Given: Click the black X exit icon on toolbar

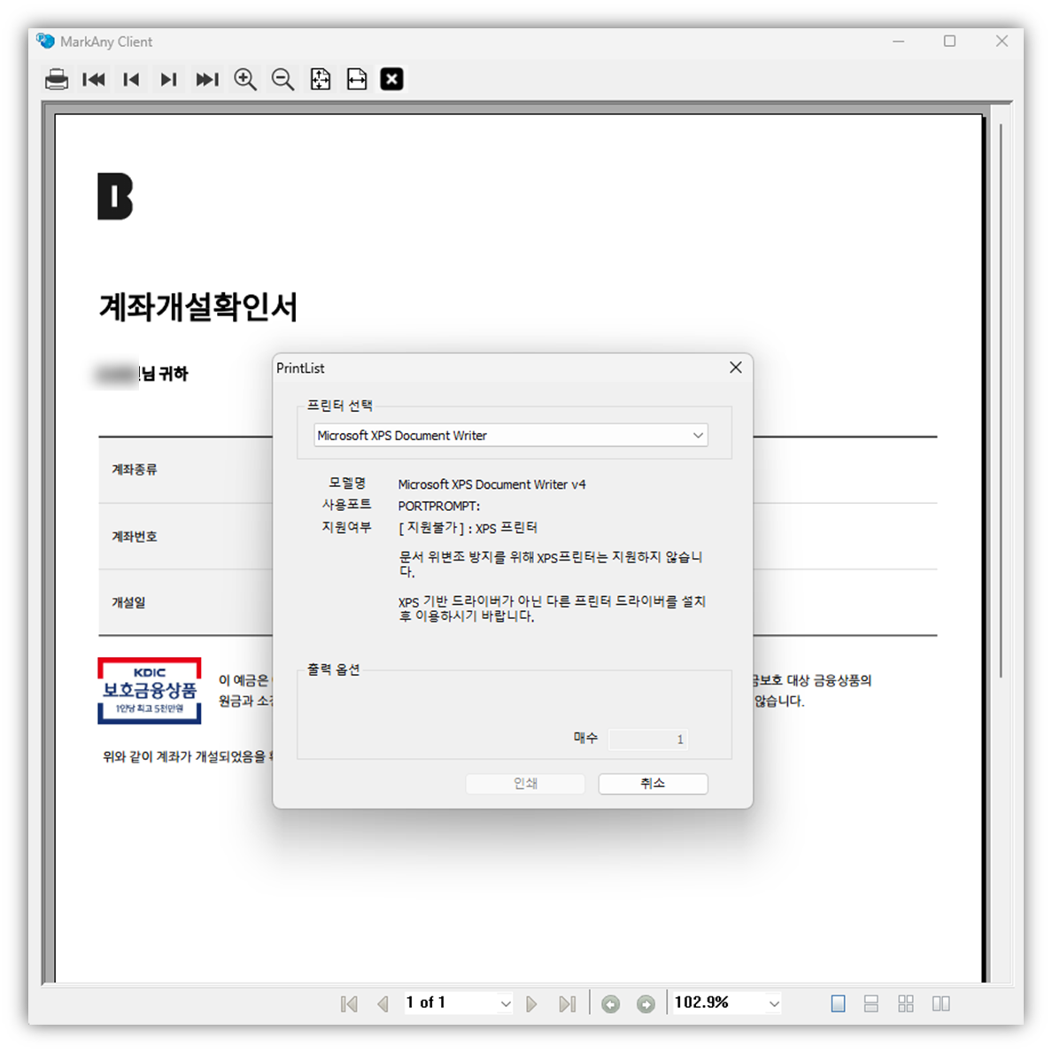Looking at the screenshot, I should (391, 79).
